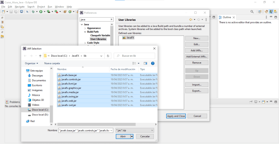Select User Libraries in Preferences tree
Image resolution: width=279 pixels, height=144 pixels.
click(98, 39)
